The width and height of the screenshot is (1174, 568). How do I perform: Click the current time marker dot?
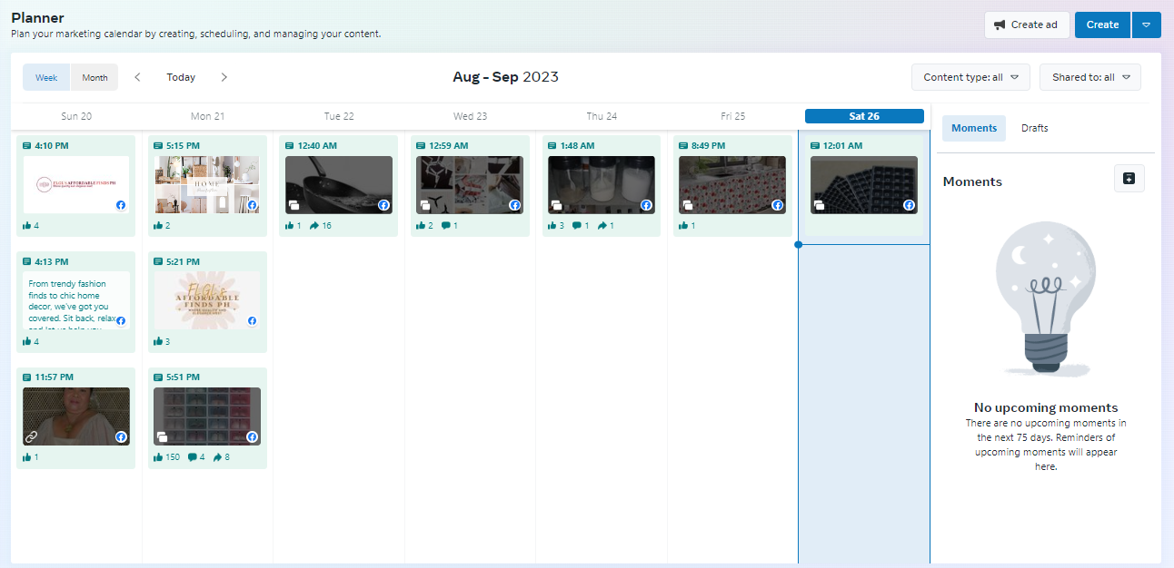click(798, 244)
